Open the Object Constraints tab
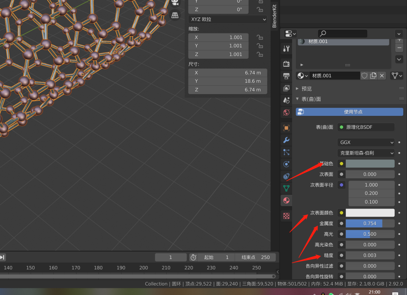Image resolution: width=407 pixels, height=295 pixels. [286, 176]
